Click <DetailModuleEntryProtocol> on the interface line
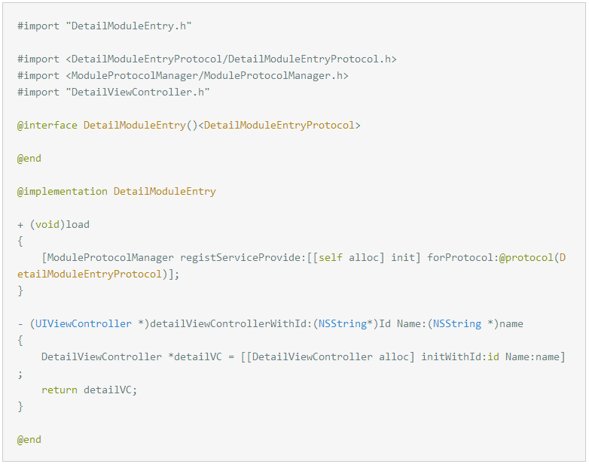The height and width of the screenshot is (464, 589). 279,125
